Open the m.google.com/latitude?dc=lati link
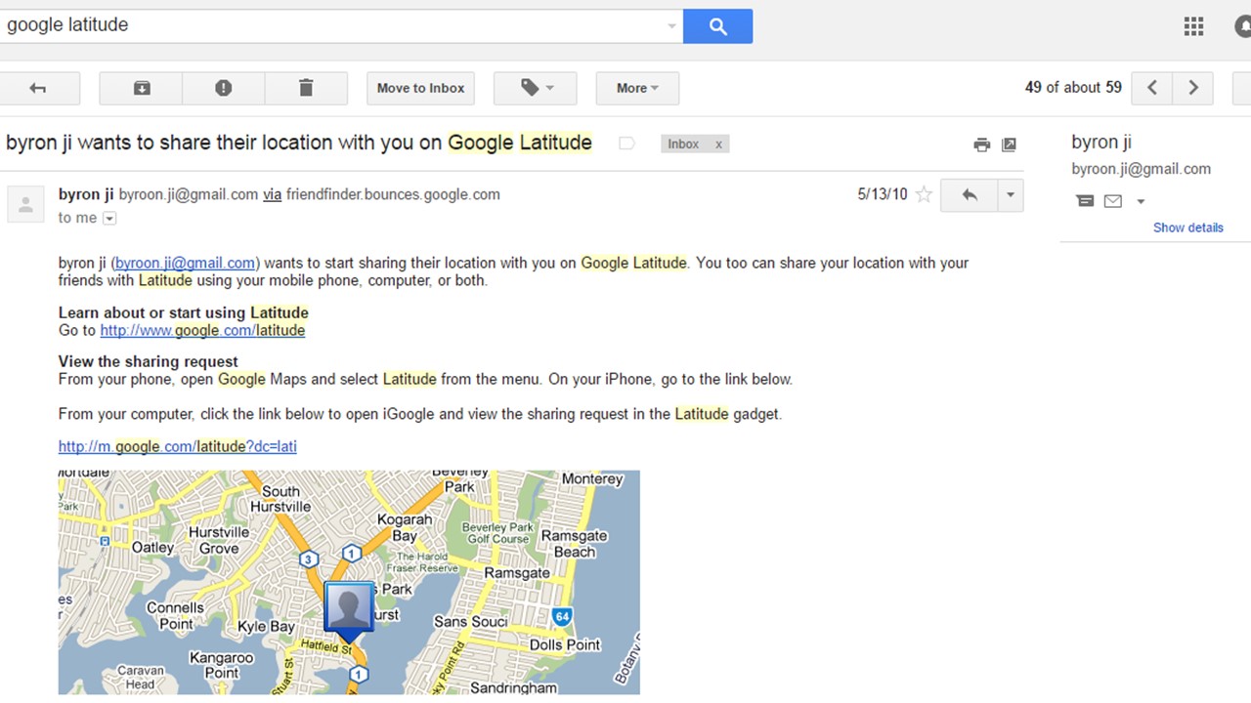The height and width of the screenshot is (703, 1251). pyautogui.click(x=177, y=446)
